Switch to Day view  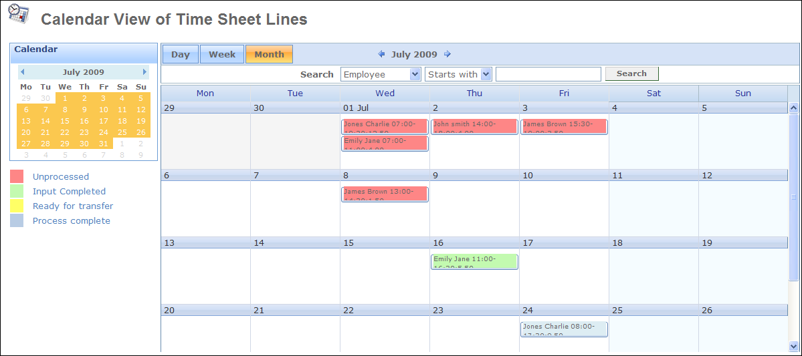point(180,54)
